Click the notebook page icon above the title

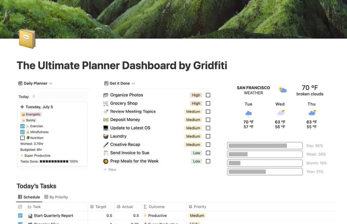pos(27,39)
